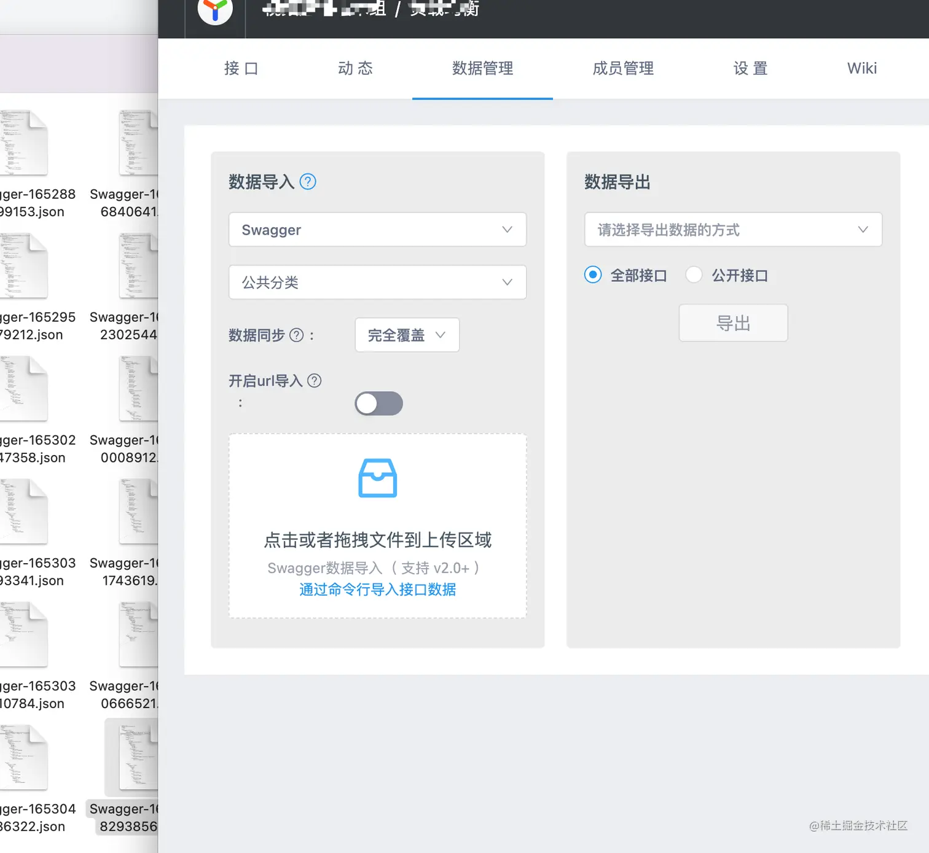Open the help icon beside 数据导入
This screenshot has height=853, width=929.
click(308, 182)
